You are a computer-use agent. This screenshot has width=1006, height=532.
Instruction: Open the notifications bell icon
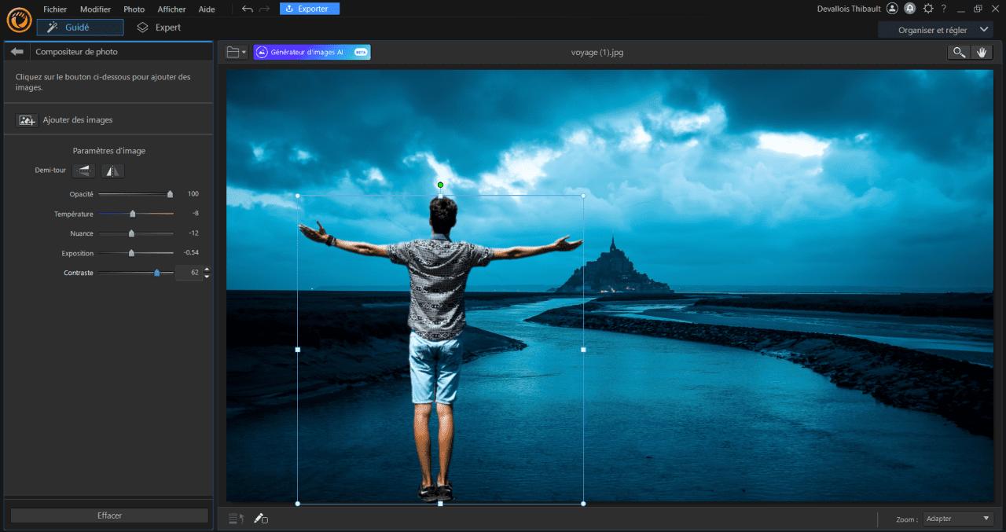(x=910, y=9)
